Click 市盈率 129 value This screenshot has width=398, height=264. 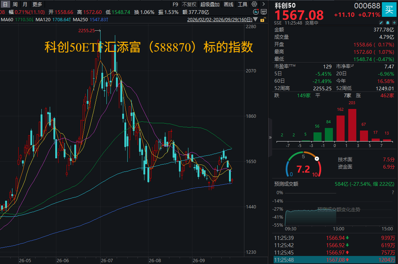327,67
